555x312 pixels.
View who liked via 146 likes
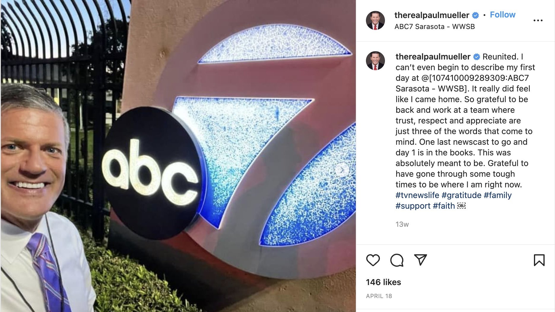tap(383, 282)
